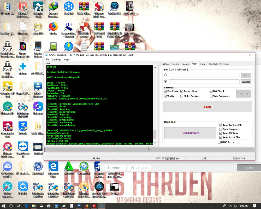
Task: Switch to the Service tab
Action: point(175,64)
